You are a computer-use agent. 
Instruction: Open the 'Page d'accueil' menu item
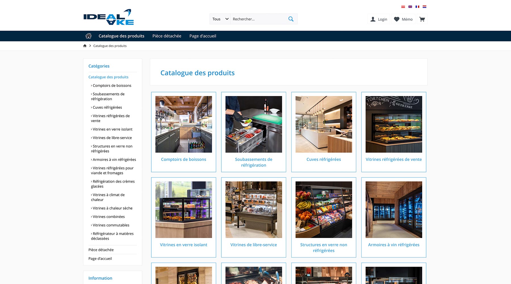[x=203, y=36]
